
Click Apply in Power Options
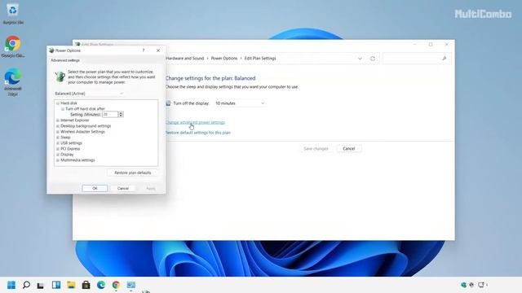[x=151, y=188]
